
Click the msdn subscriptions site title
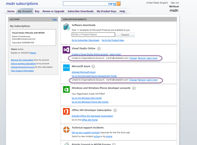[22, 4]
